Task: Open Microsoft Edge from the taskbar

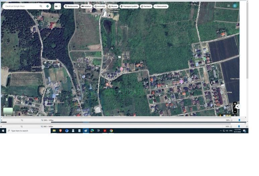Action: pyautogui.click(x=92, y=131)
